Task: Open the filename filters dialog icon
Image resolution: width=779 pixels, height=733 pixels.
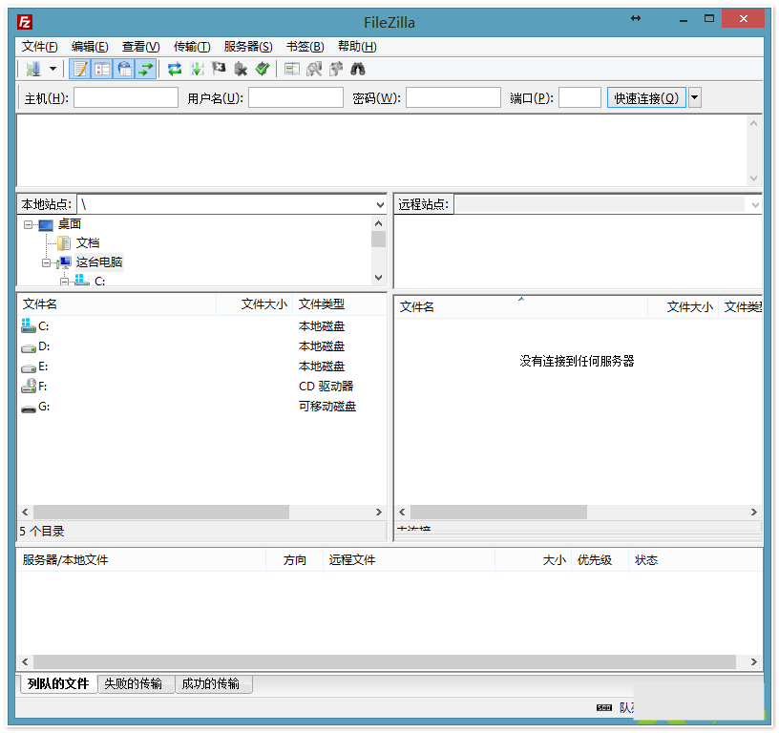Action: coord(292,69)
